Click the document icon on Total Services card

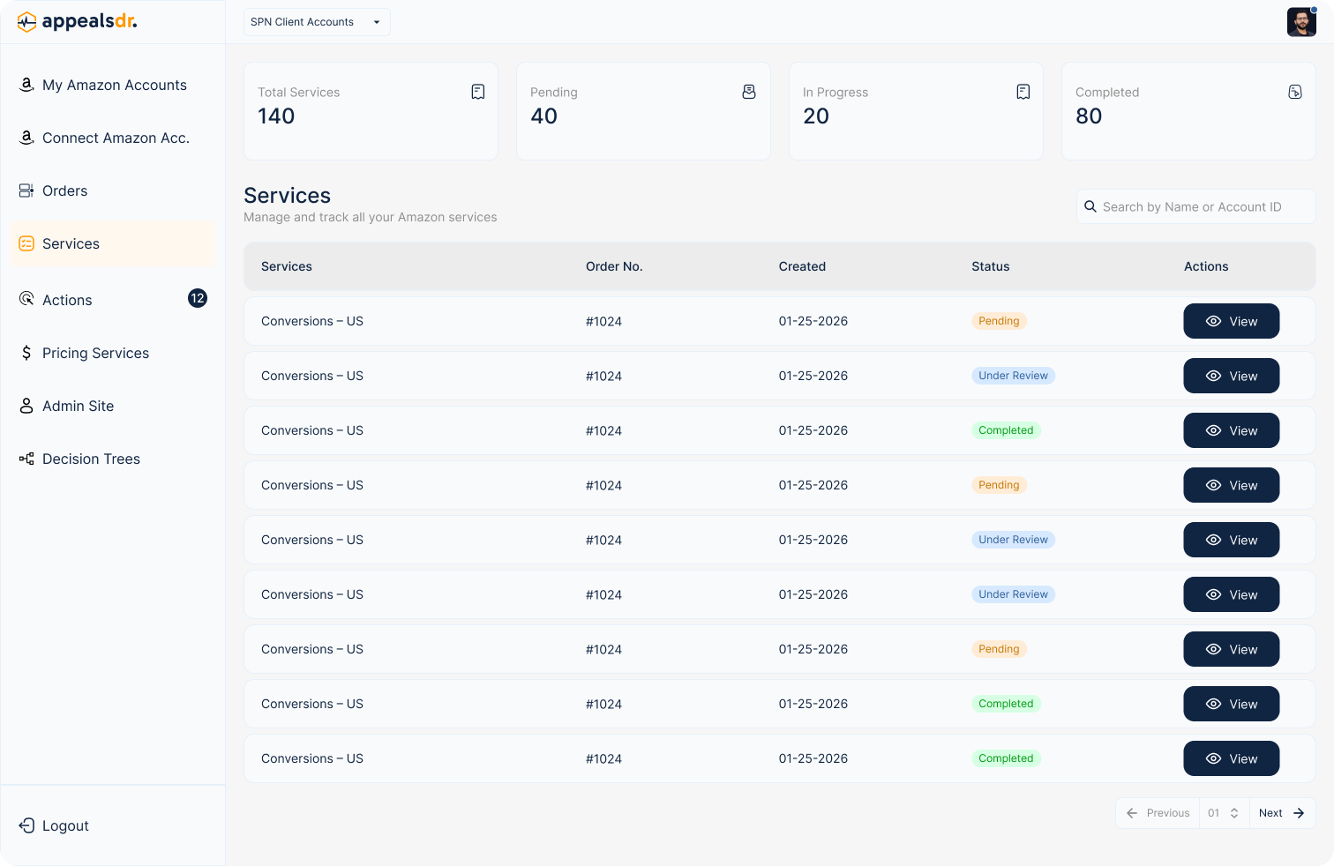click(478, 91)
